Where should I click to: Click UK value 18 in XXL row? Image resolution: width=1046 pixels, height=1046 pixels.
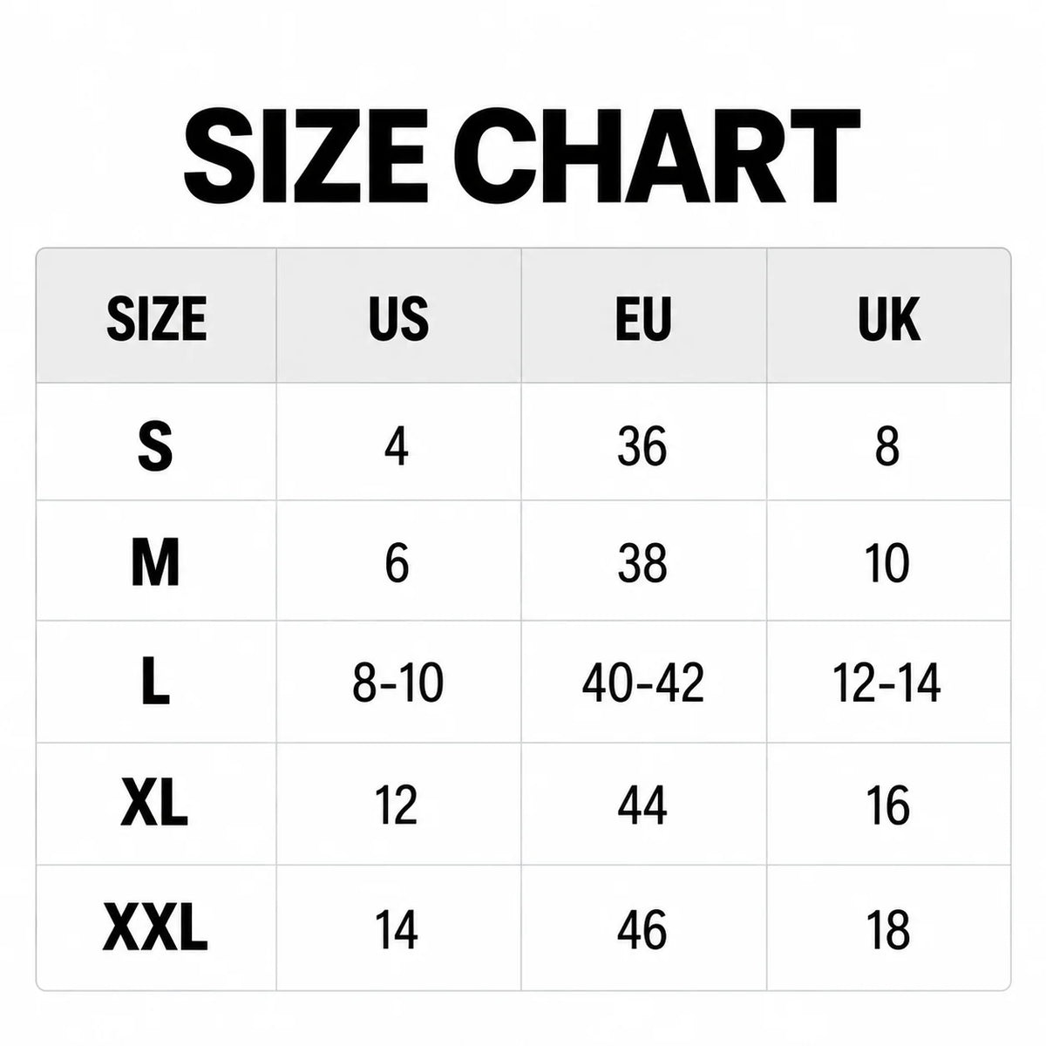click(888, 928)
